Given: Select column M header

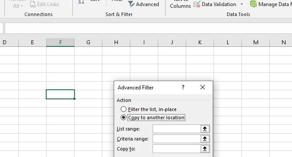Looking at the screenshot, I should [256, 43].
